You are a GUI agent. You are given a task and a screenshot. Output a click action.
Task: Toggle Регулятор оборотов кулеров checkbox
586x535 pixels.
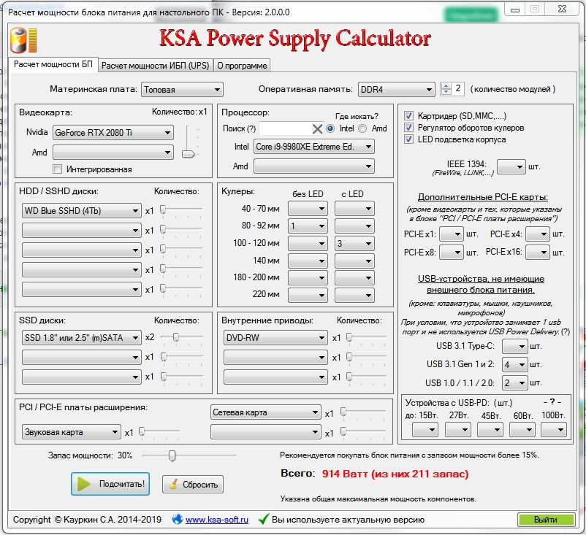[x=409, y=127]
